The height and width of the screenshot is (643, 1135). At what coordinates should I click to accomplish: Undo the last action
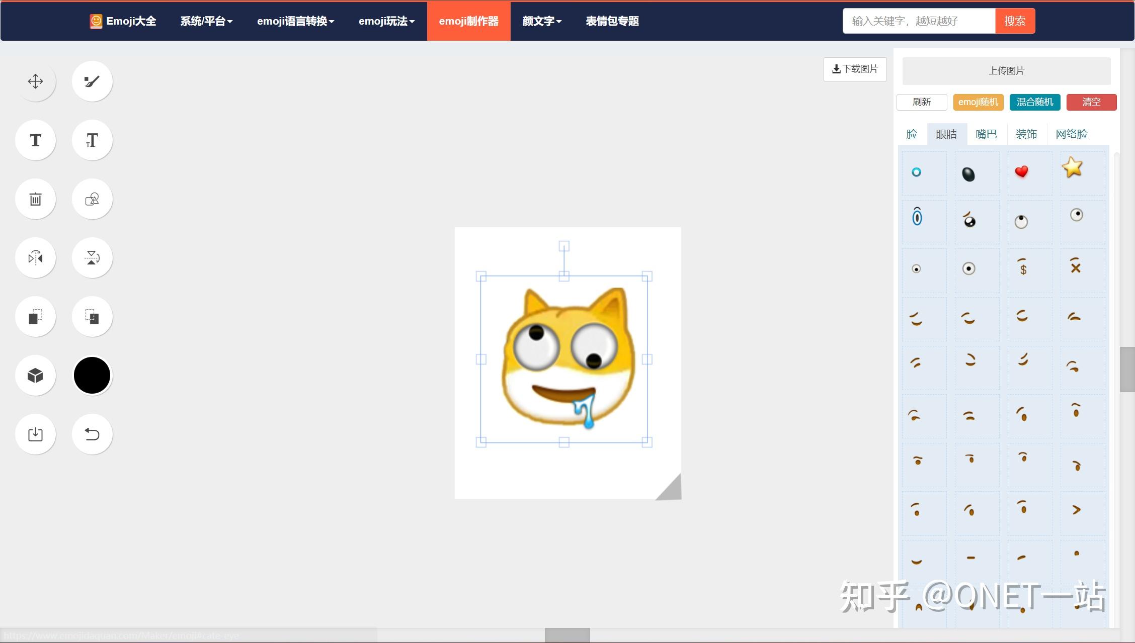point(92,433)
